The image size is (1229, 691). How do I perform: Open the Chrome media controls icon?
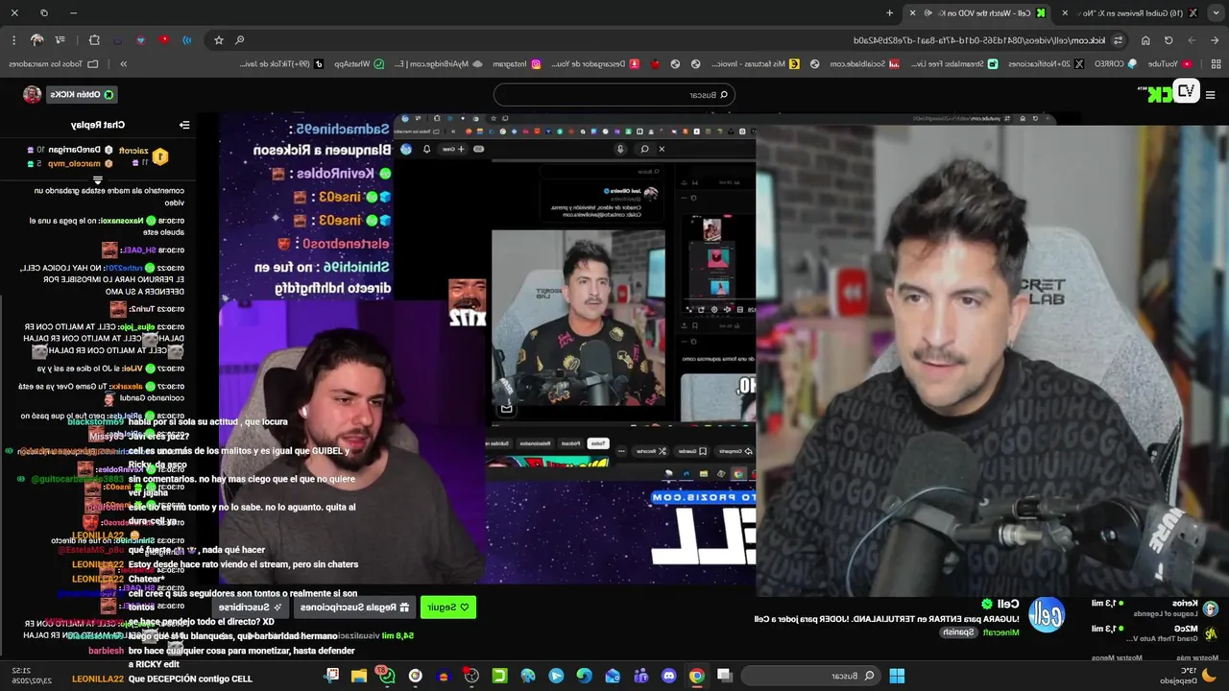click(60, 40)
